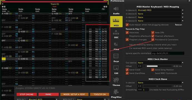Viewport: 192px width, 100px height.
Task: Select the F-400 56 note cell
Action: [56, 34]
